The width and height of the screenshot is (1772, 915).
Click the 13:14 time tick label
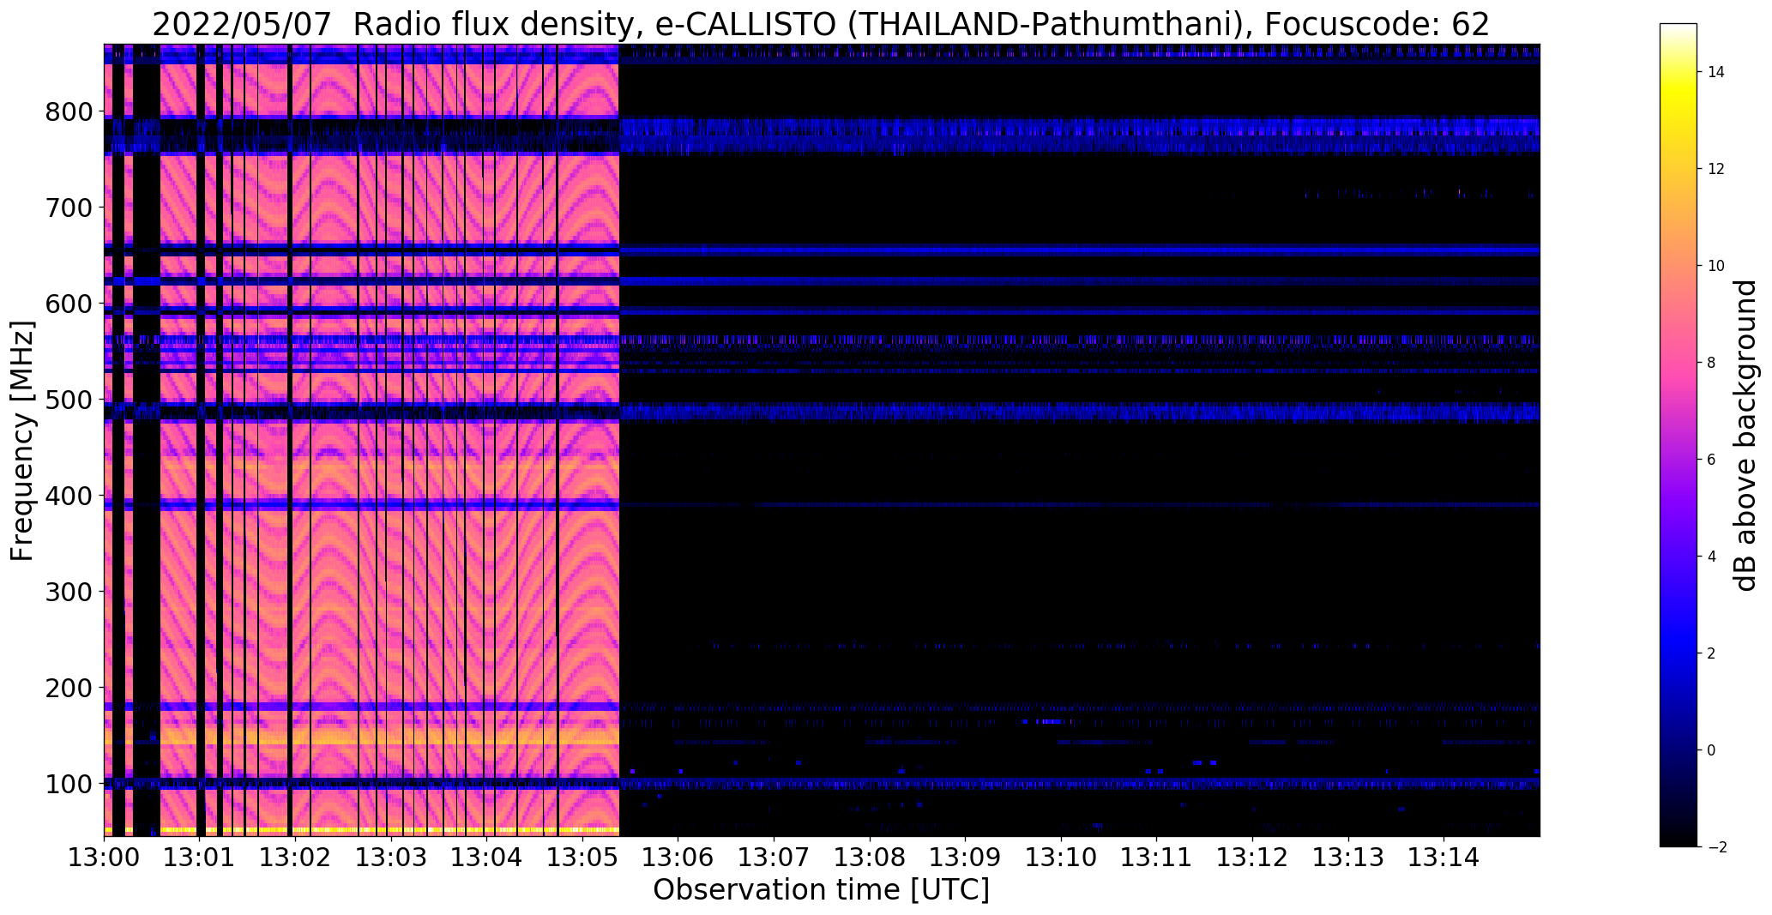click(1444, 857)
